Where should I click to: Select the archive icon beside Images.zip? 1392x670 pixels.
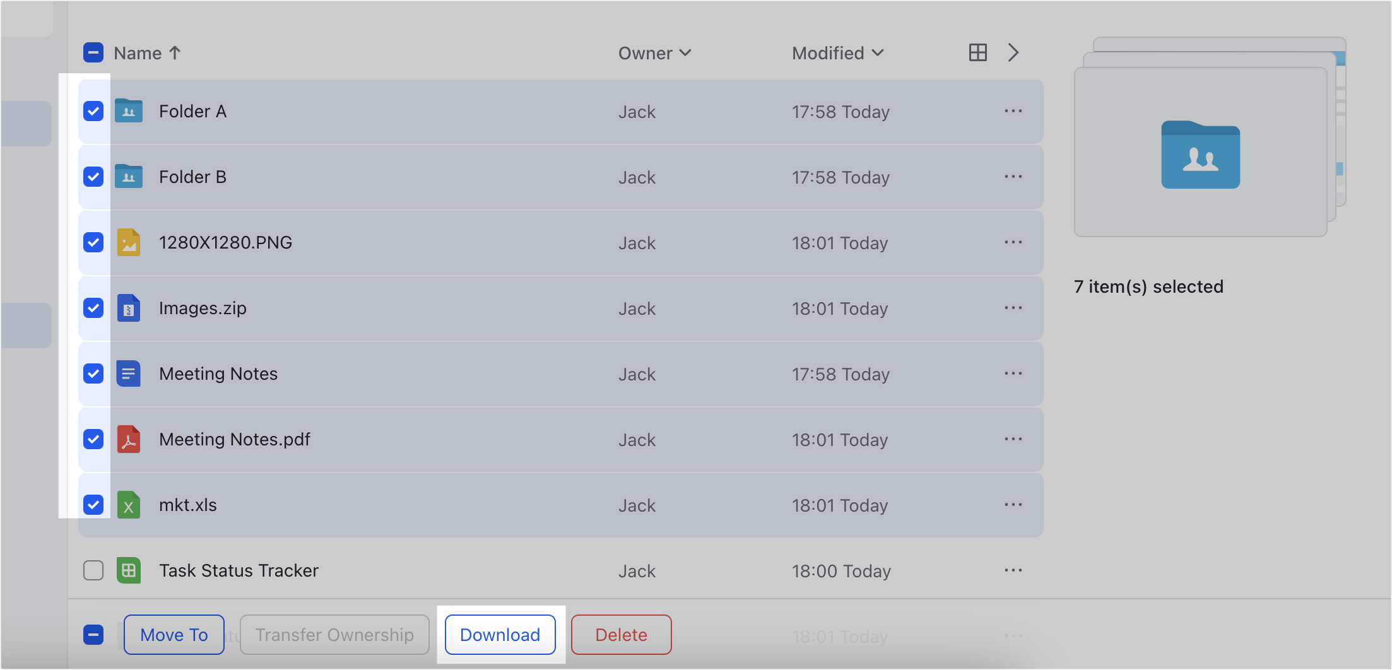[x=129, y=308]
